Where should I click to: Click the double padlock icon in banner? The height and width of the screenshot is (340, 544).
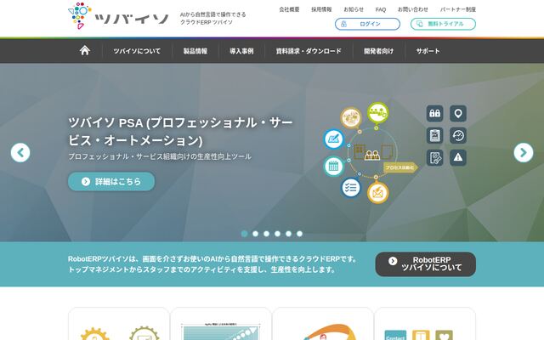pos(434,113)
